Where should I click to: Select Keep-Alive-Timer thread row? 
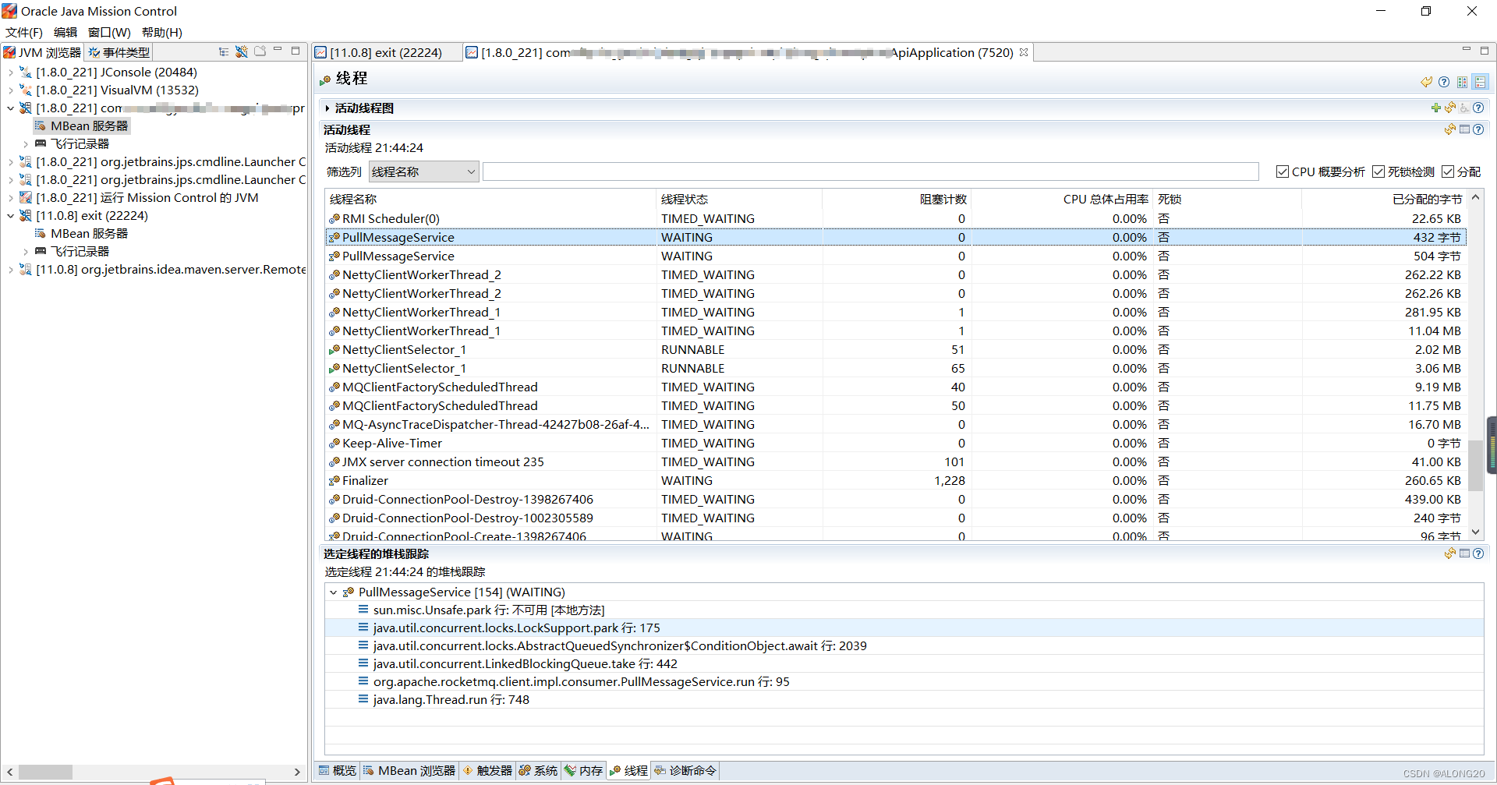(896, 443)
